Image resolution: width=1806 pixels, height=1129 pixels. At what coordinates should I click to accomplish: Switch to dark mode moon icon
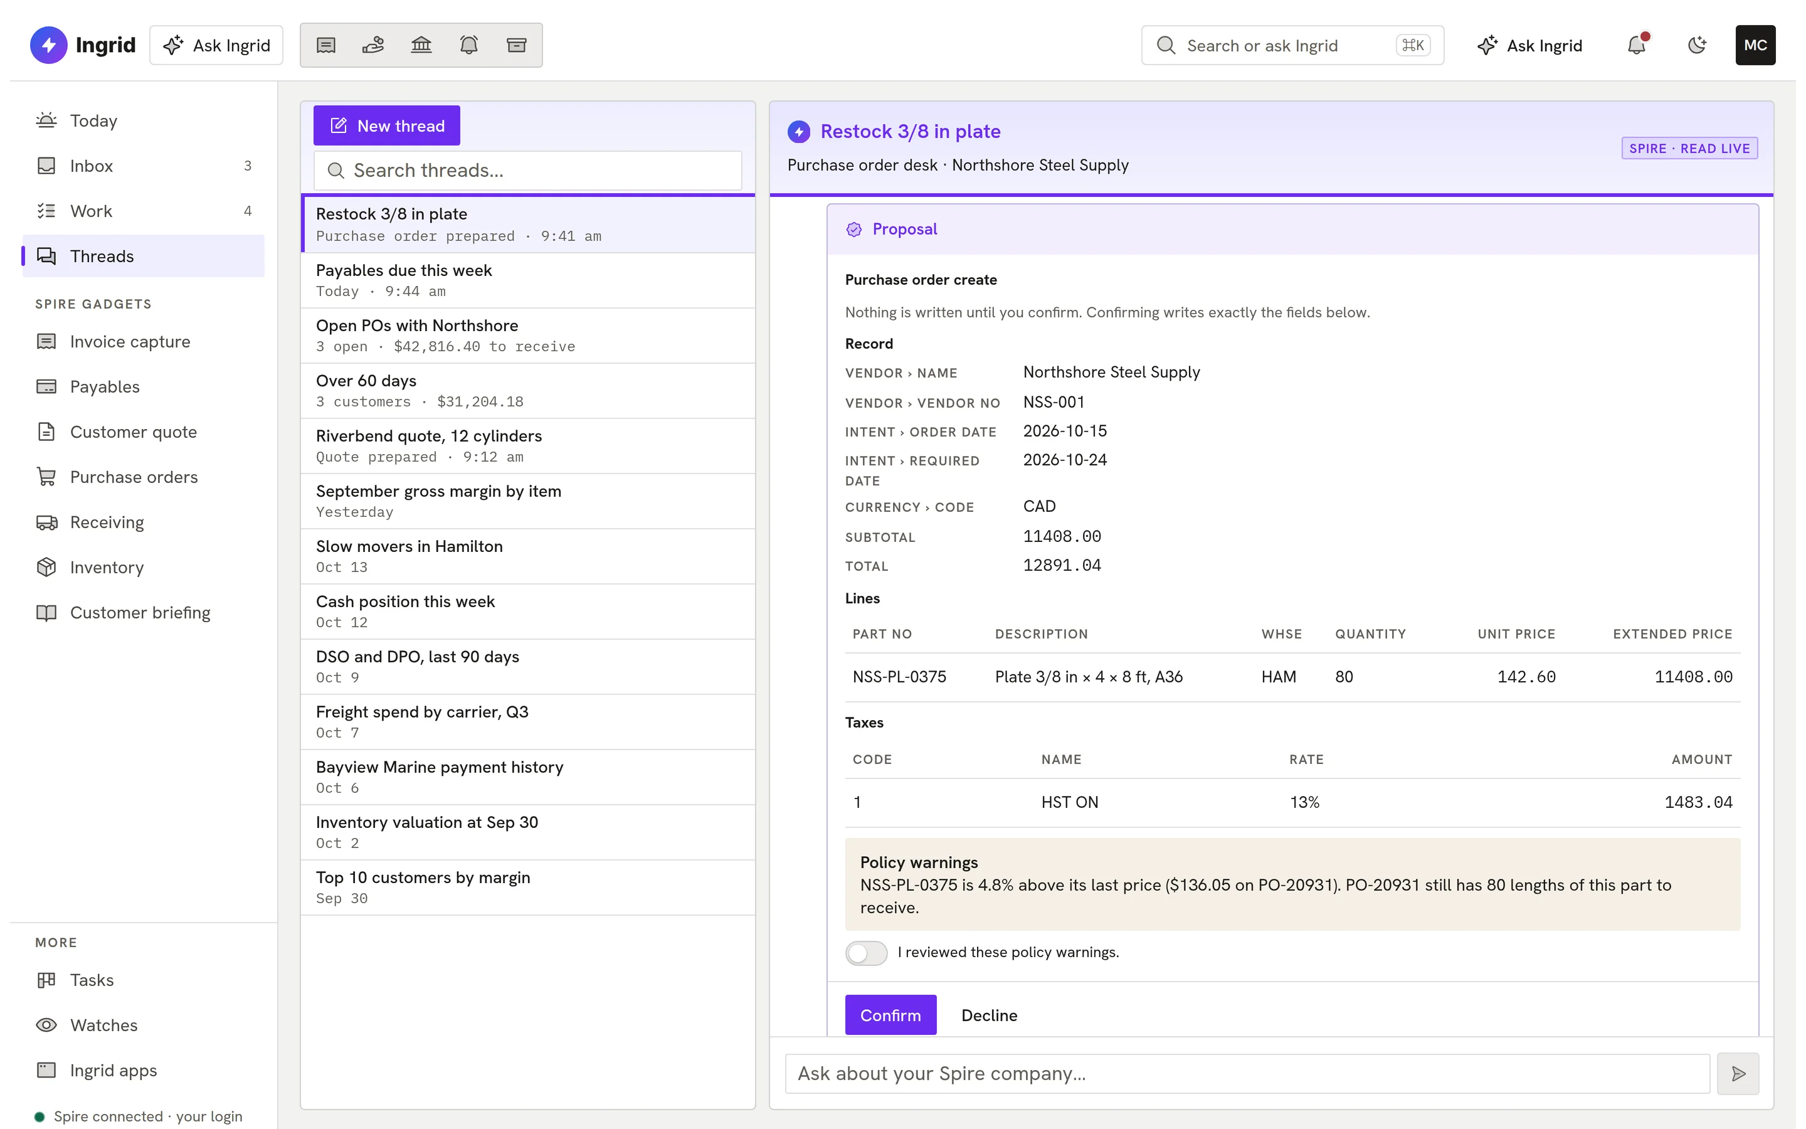[1697, 46]
